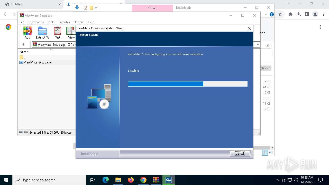Click the Test icon in WinRAR toolbar
Screen dimensions: 329x185
click(x=58, y=33)
